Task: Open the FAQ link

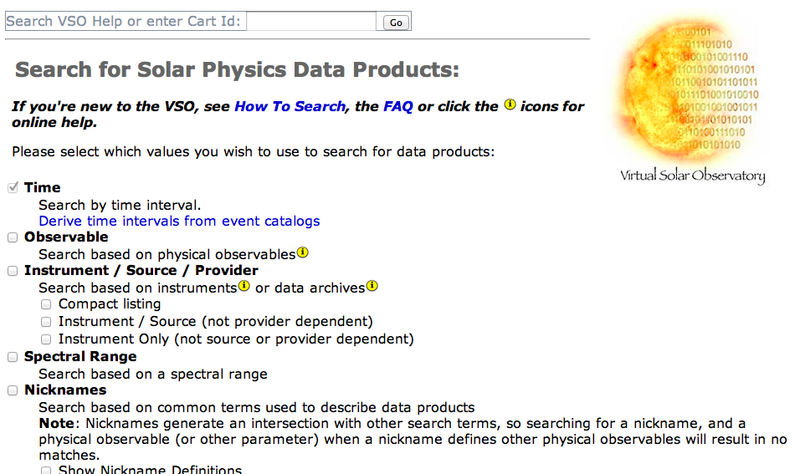Action: [398, 106]
